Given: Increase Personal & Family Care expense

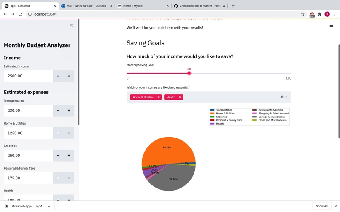Looking at the screenshot, I should 69,178.
